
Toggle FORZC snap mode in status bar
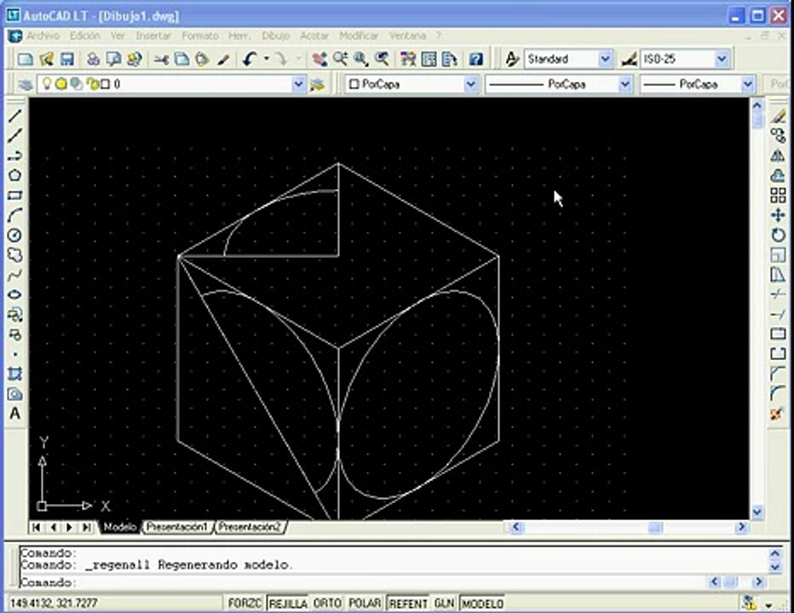pos(244,604)
